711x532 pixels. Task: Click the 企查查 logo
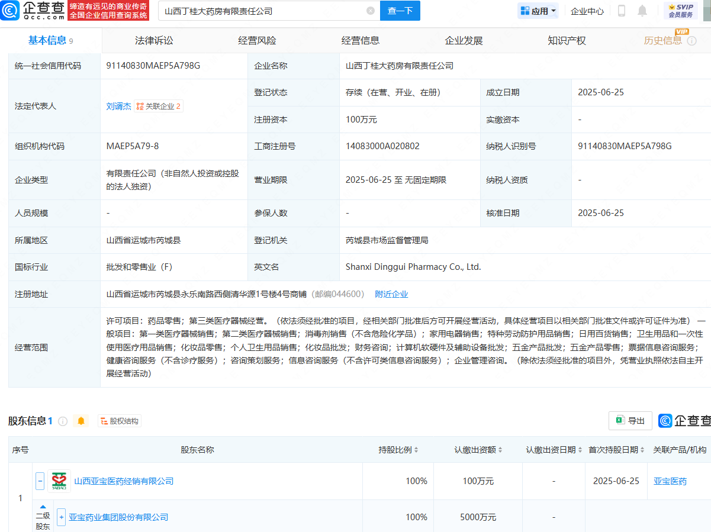[x=31, y=11]
